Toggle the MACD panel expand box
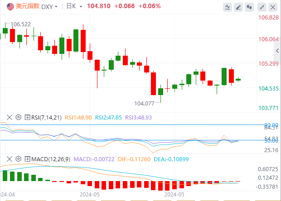 click(27, 159)
